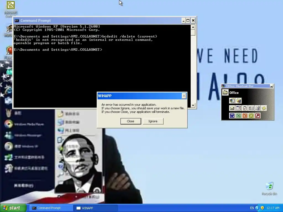Click the Office folder icon in Shortcut Bar
The width and height of the screenshot is (283, 212).
(225, 92)
